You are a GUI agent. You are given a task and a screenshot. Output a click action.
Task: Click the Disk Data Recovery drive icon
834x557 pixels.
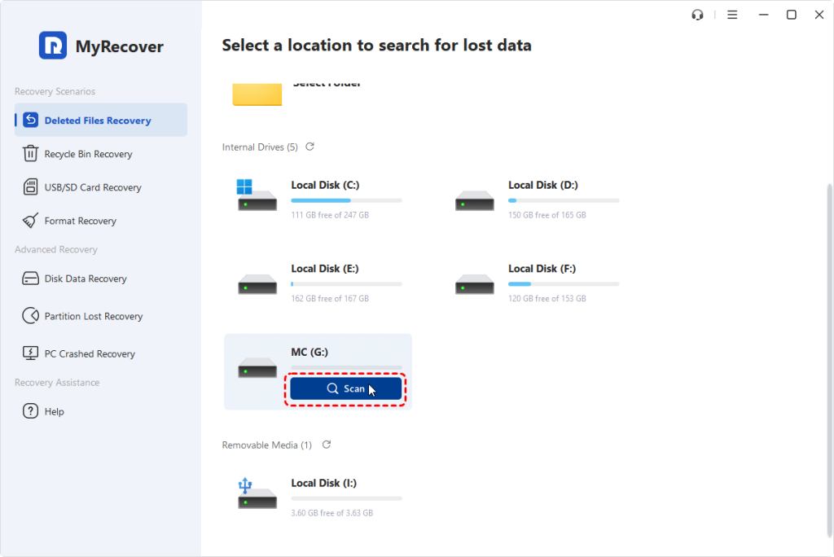(x=30, y=278)
